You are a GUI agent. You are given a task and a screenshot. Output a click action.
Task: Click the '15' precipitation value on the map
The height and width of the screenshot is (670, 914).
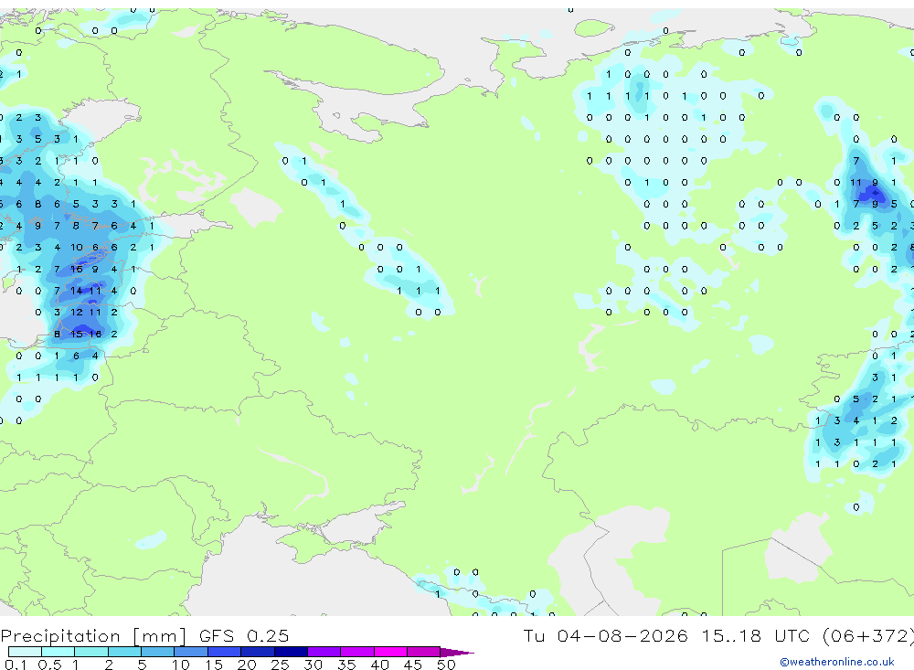(x=77, y=335)
